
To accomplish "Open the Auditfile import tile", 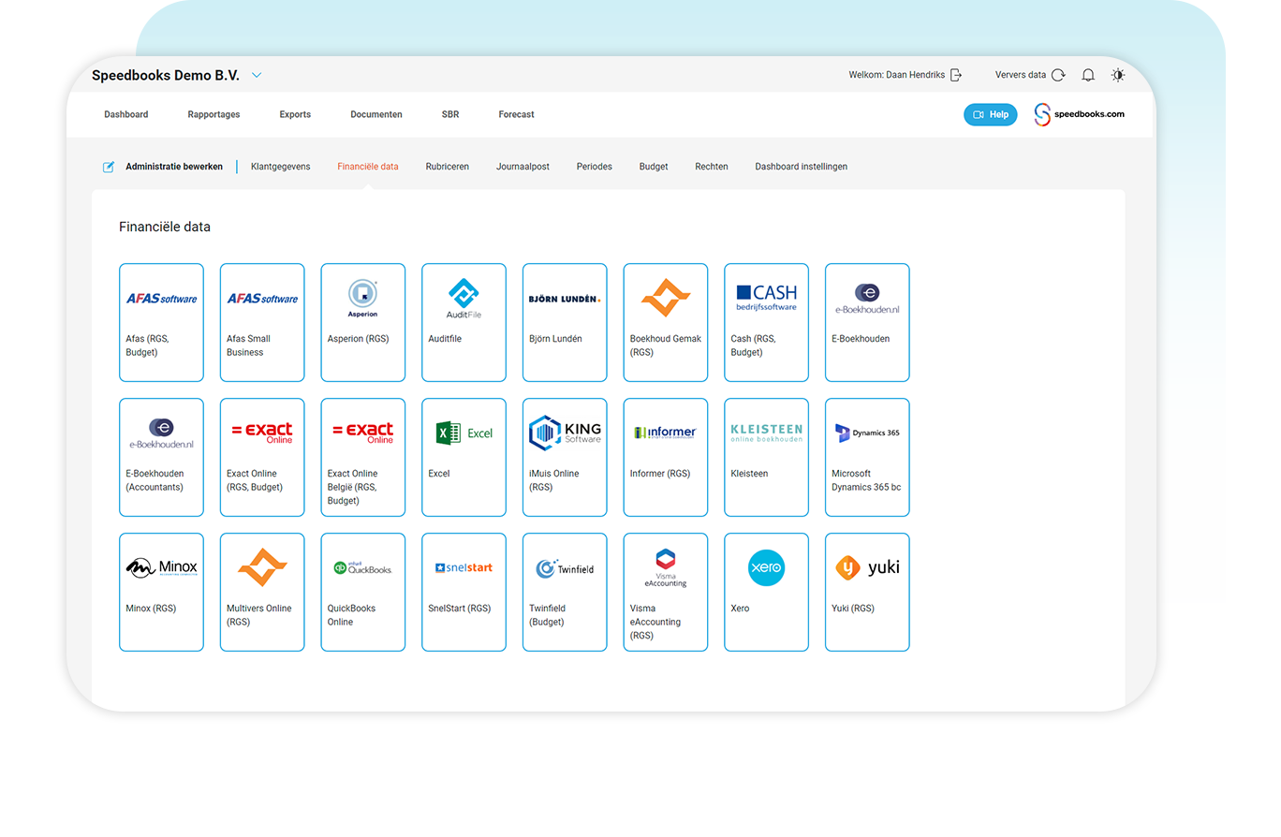I will (464, 322).
